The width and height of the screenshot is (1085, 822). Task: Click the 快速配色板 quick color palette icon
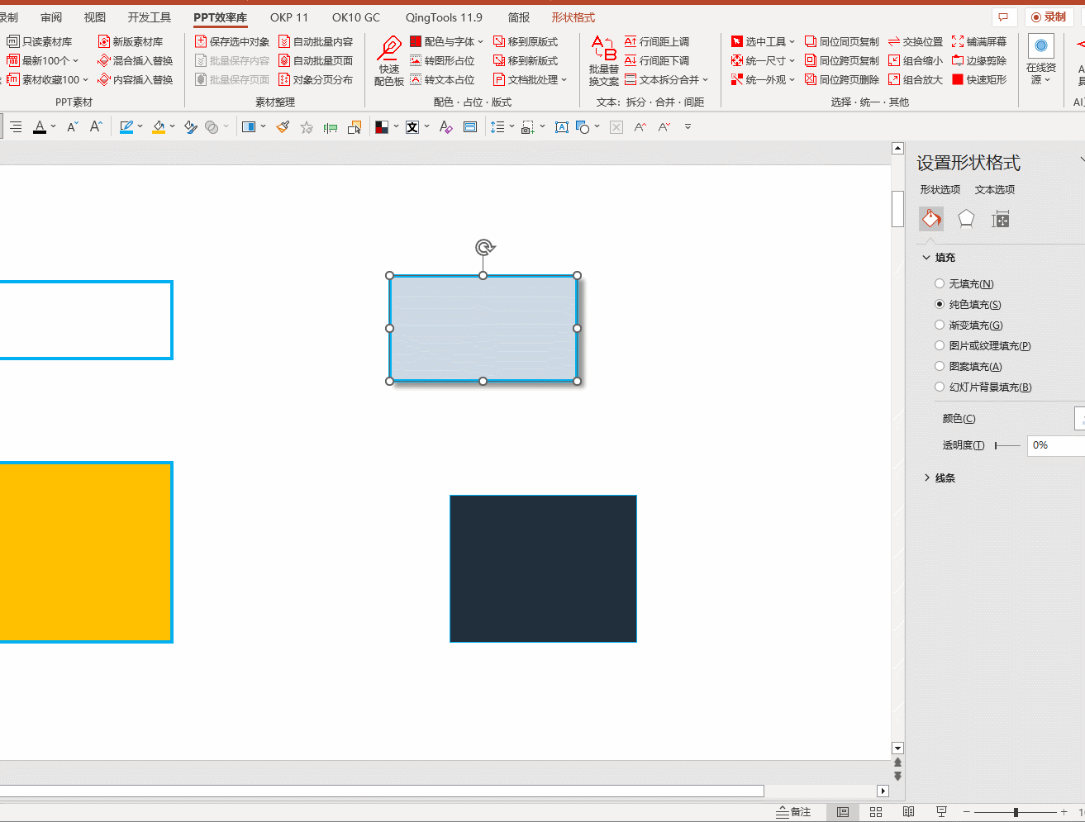pos(389,60)
